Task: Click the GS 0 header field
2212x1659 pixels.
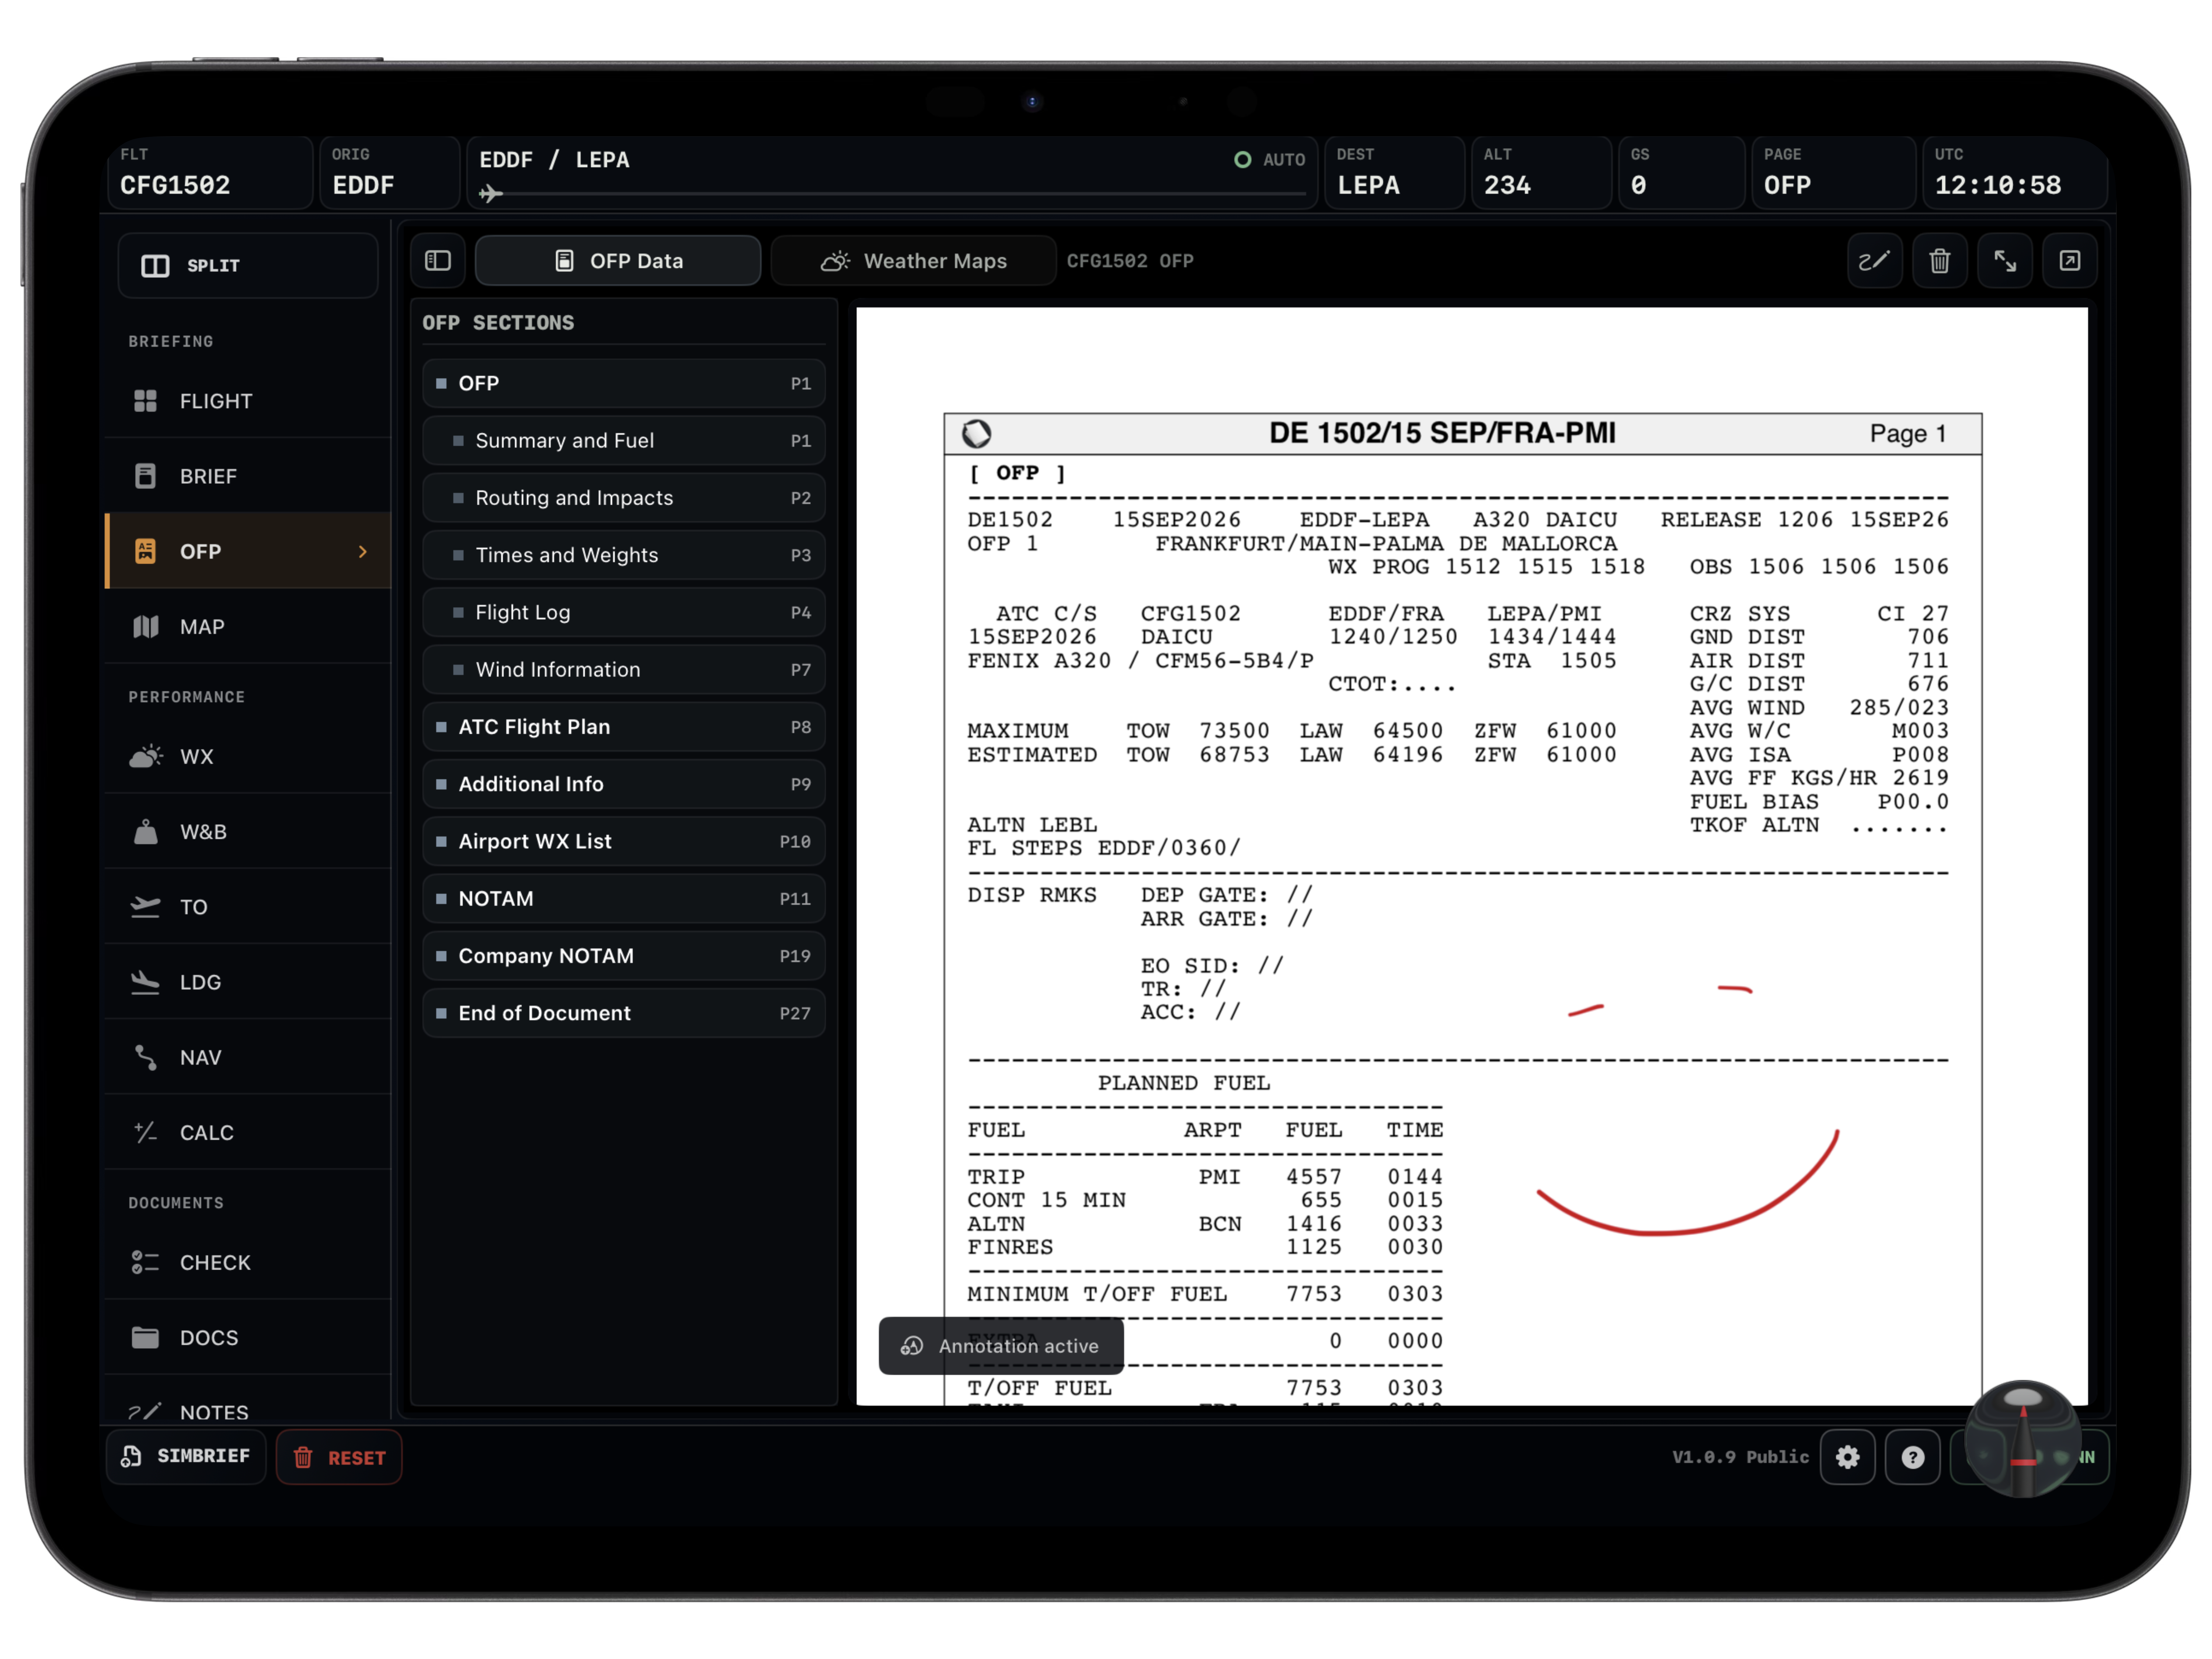Action: pos(1681,172)
